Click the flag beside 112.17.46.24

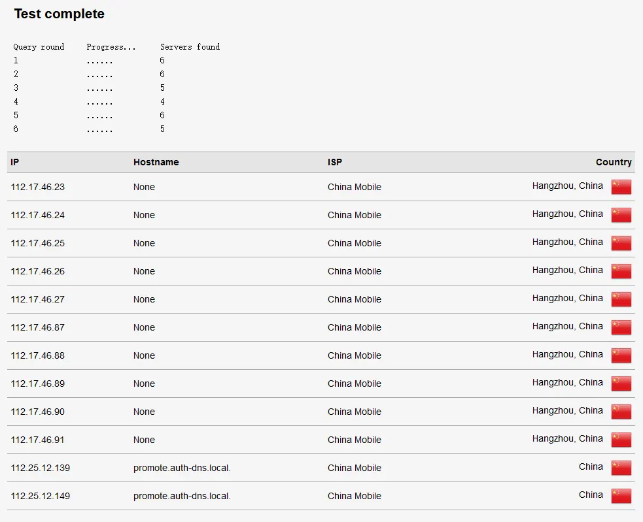(621, 215)
